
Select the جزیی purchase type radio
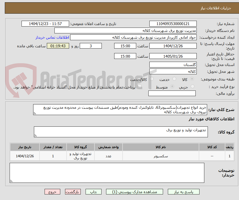pos(192,86)
